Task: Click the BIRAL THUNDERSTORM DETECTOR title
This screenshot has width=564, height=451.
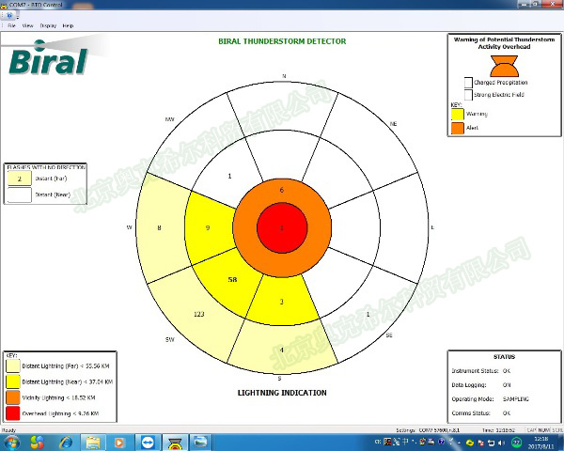Action: coord(282,41)
